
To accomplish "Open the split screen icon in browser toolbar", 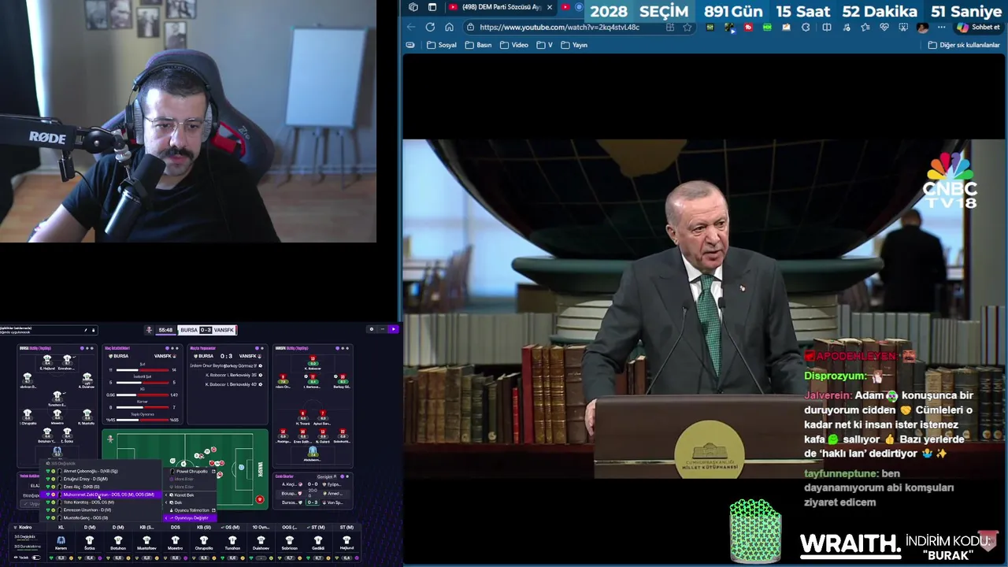I will pyautogui.click(x=827, y=27).
